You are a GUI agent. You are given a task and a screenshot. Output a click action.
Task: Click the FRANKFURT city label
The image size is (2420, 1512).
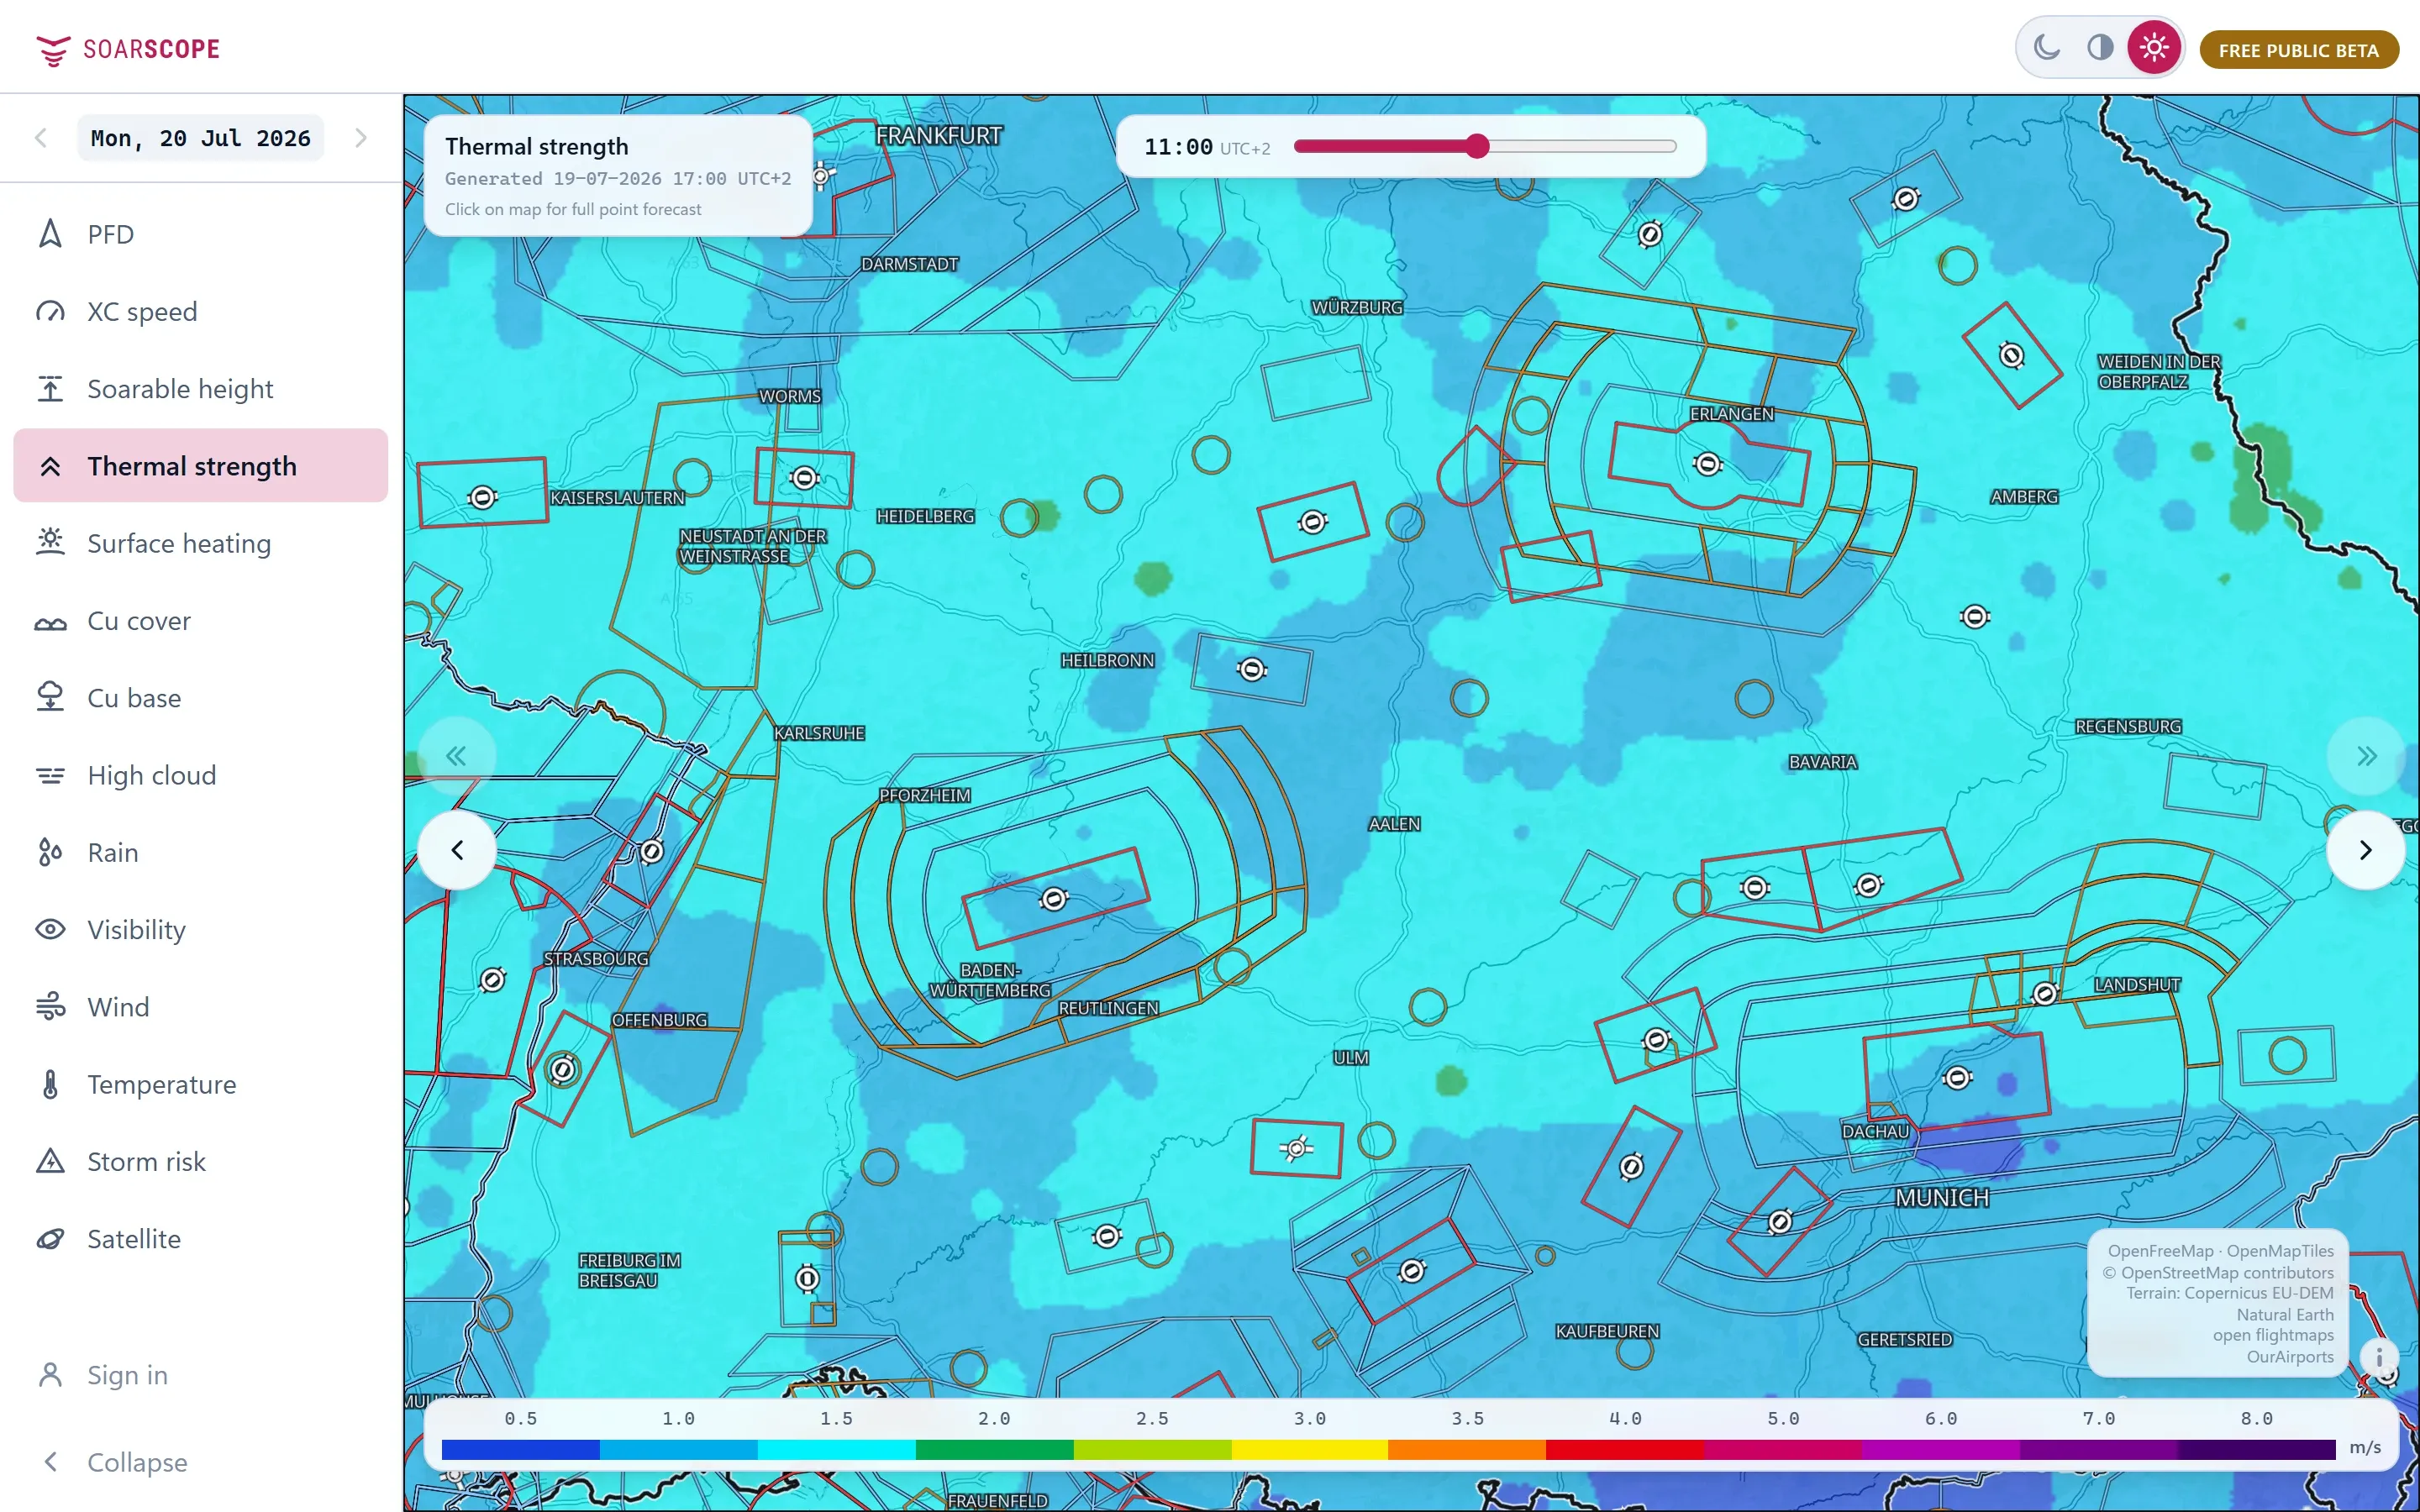(938, 135)
